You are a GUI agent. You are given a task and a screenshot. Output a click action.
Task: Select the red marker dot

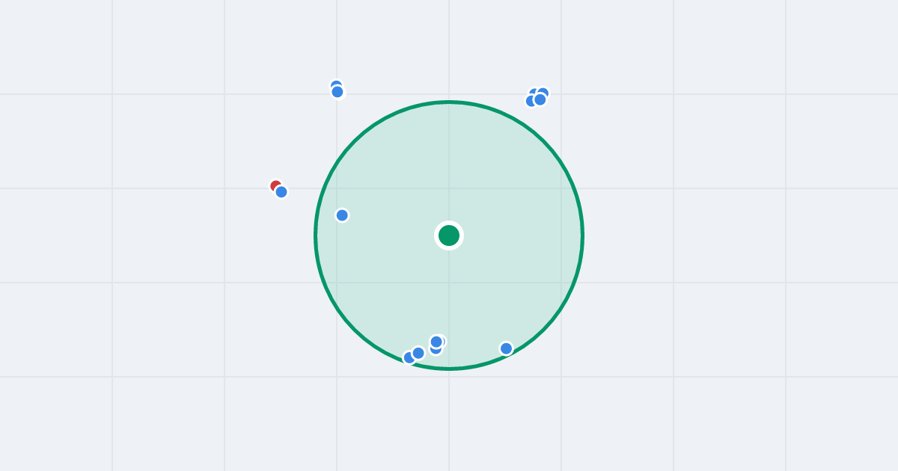pos(275,186)
